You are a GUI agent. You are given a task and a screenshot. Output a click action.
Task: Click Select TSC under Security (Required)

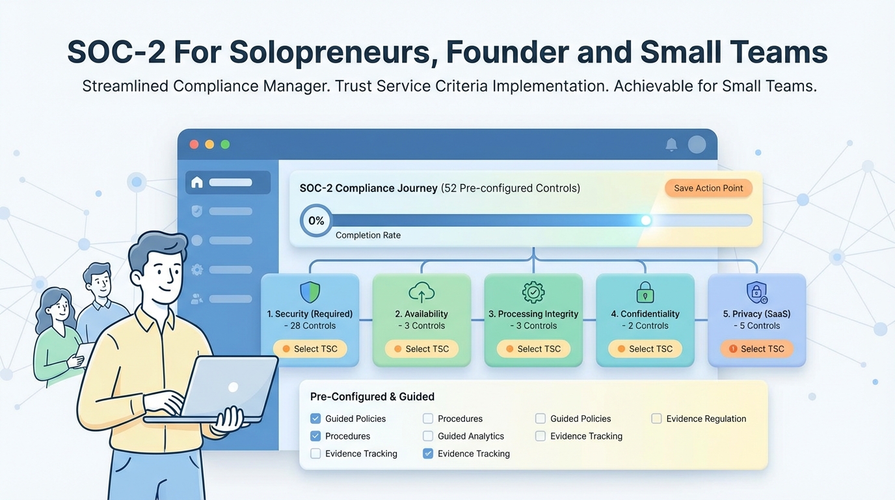pos(310,349)
